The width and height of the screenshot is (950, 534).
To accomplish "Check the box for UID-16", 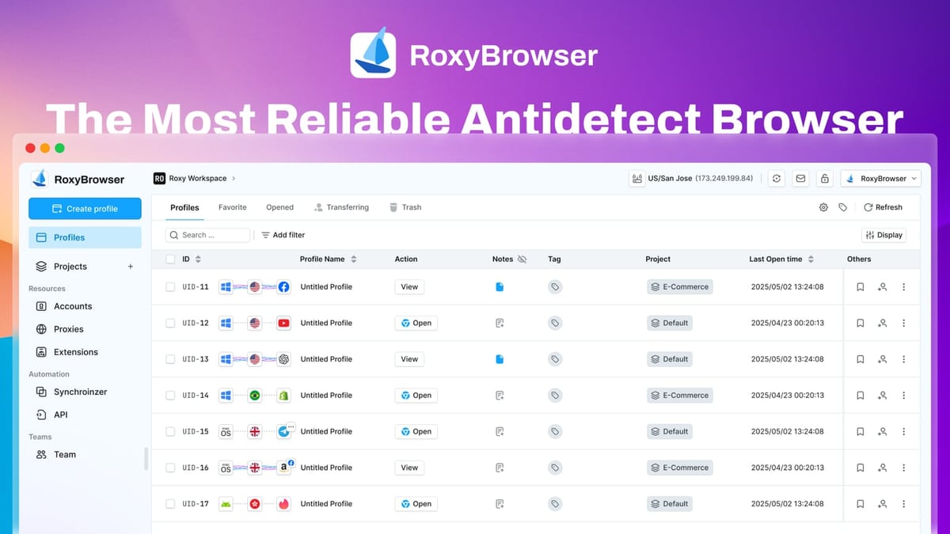I will 170,468.
